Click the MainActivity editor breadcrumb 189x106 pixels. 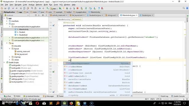click(x=64, y=19)
